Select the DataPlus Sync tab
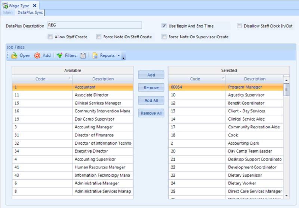Screen dimensions: 299x208 (30, 13)
